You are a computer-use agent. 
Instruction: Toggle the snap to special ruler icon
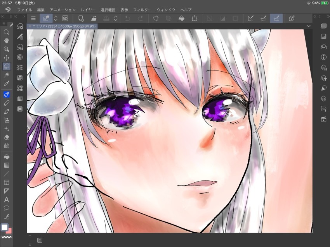[263, 18]
